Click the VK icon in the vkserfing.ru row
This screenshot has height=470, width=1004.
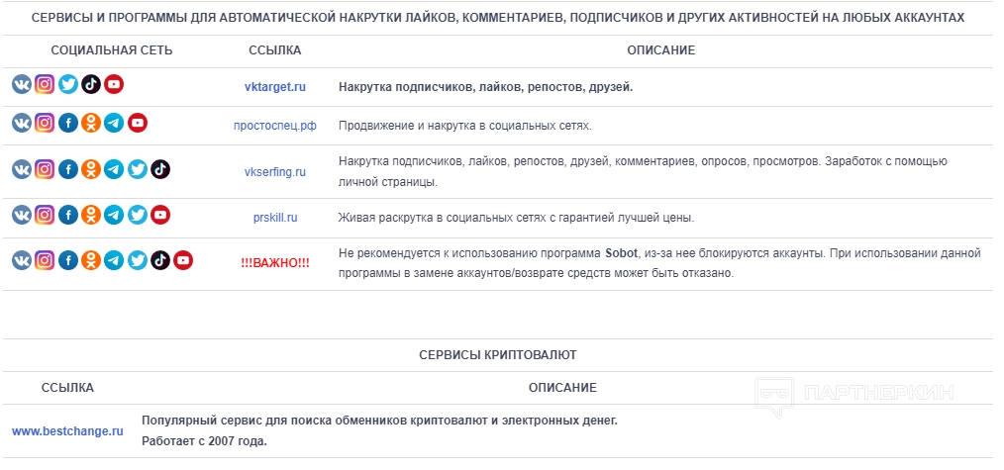pyautogui.click(x=22, y=169)
